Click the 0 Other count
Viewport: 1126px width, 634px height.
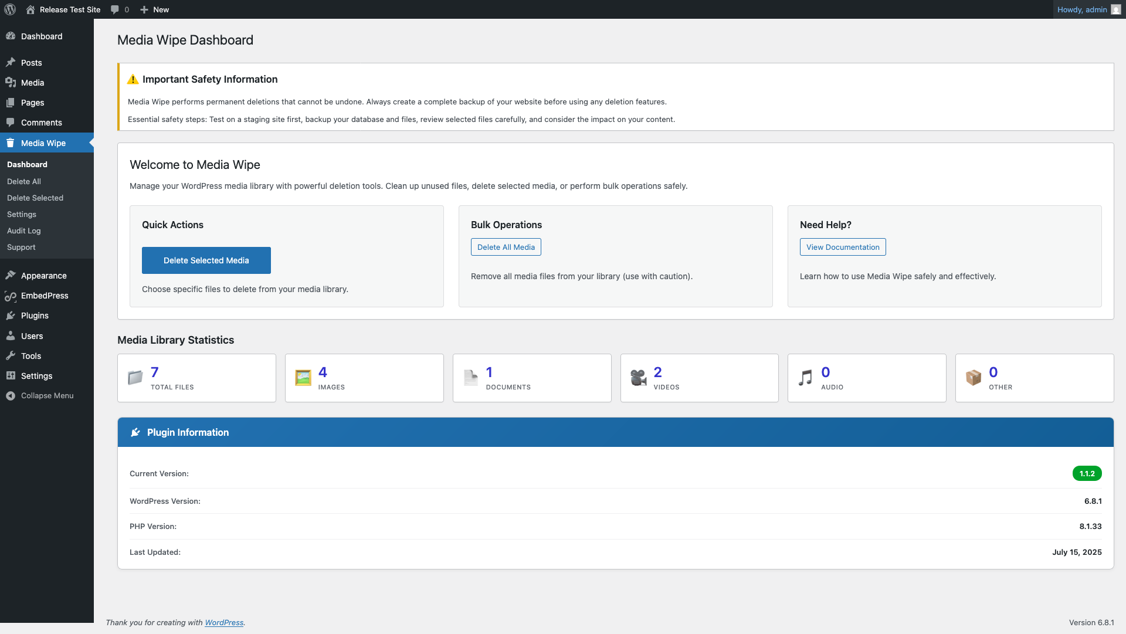[993, 372]
